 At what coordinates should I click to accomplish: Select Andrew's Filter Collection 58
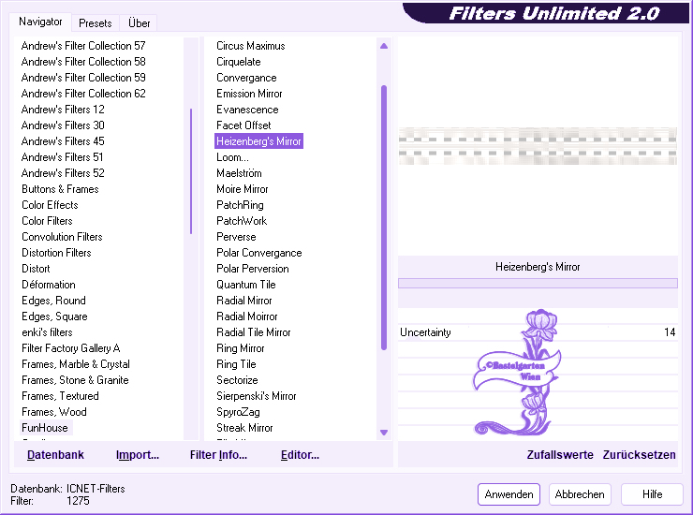(x=83, y=62)
